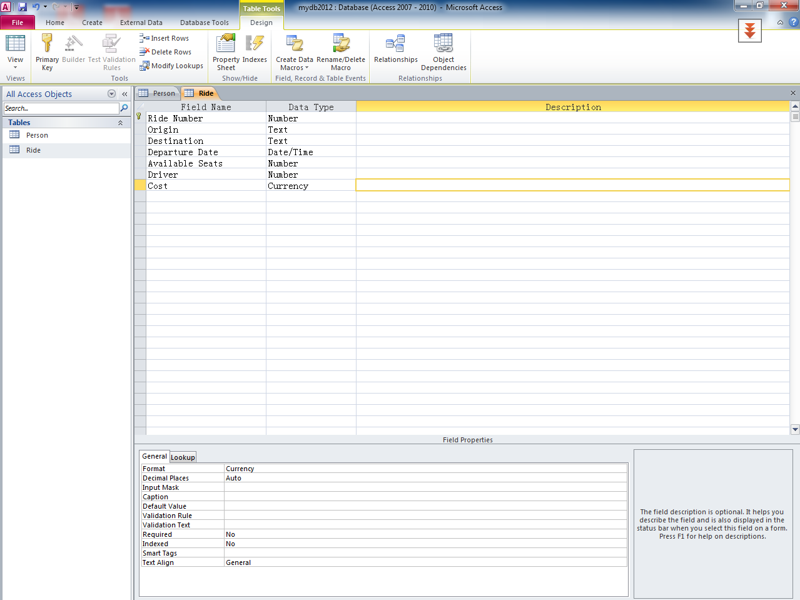Click the navigation pane Search box
Screen dimensions: 800x600
(61, 108)
